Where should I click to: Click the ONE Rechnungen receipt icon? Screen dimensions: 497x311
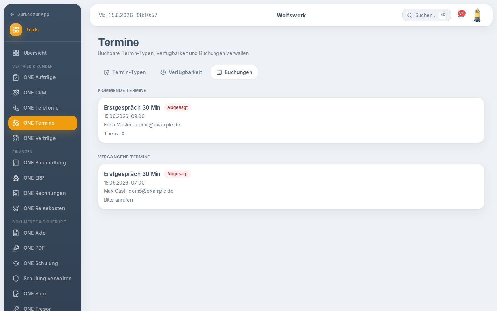click(16, 193)
